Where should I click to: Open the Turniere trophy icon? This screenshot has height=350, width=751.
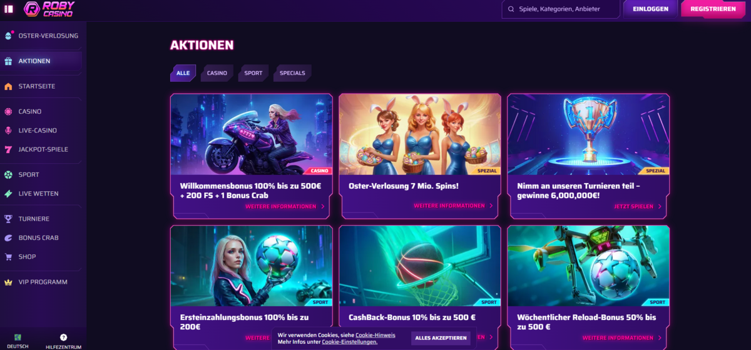click(x=8, y=219)
